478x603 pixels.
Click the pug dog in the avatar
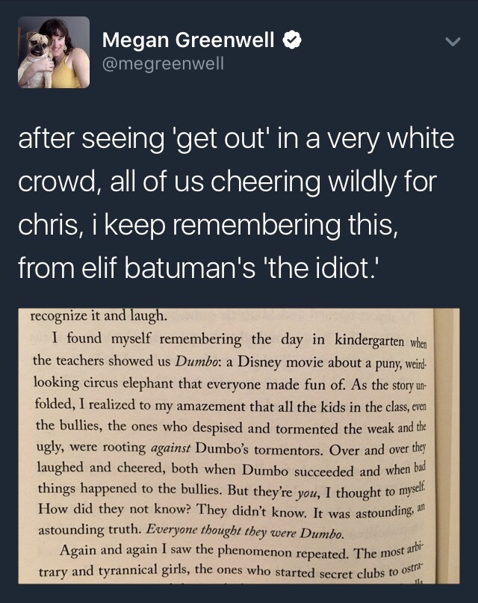pyautogui.click(x=37, y=58)
